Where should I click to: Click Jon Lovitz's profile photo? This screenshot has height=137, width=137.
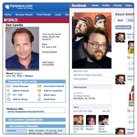(x=22, y=48)
